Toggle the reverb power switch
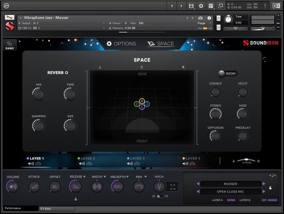The image size is (284, 214). (x=66, y=73)
